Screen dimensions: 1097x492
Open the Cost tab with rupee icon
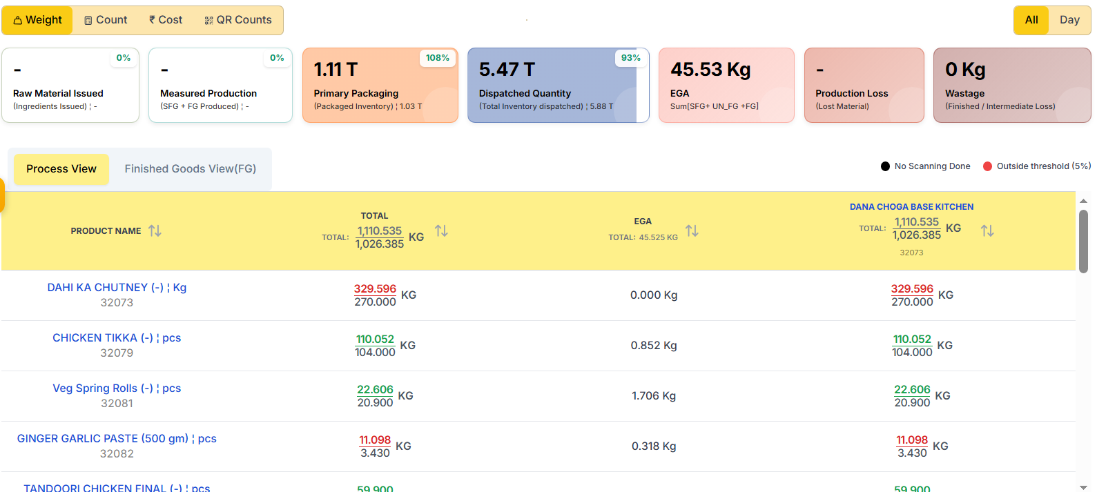tap(166, 20)
